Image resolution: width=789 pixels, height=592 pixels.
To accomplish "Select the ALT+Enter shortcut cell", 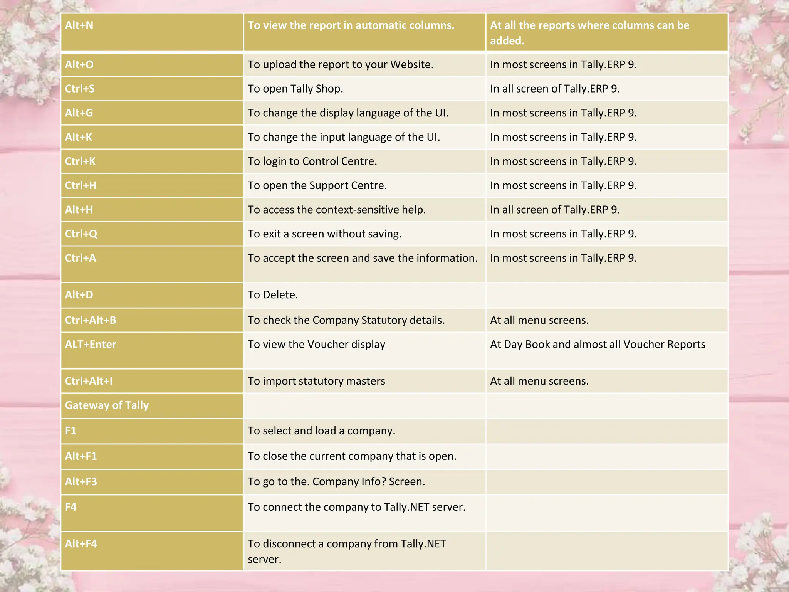I will coord(152,351).
